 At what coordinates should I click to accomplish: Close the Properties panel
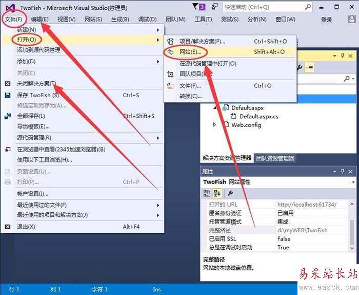point(350,172)
